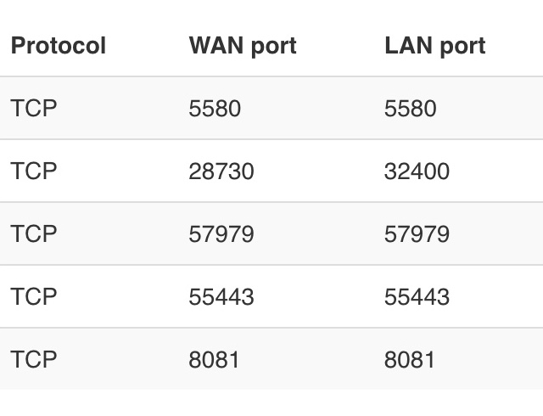Click the TCP cell beside WAN port 28730
This screenshot has height=416, width=543.
point(34,171)
